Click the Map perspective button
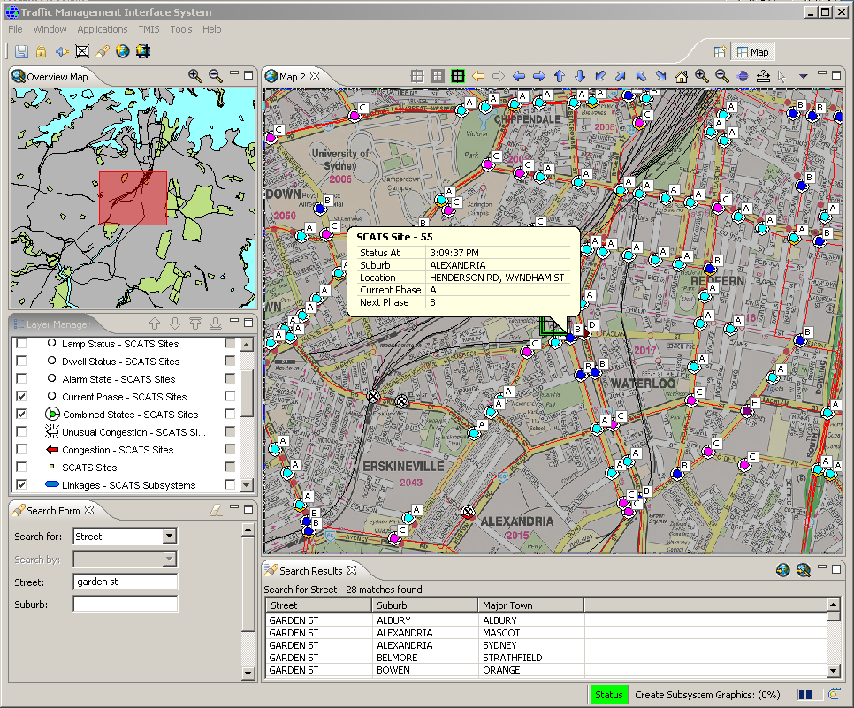 (752, 52)
